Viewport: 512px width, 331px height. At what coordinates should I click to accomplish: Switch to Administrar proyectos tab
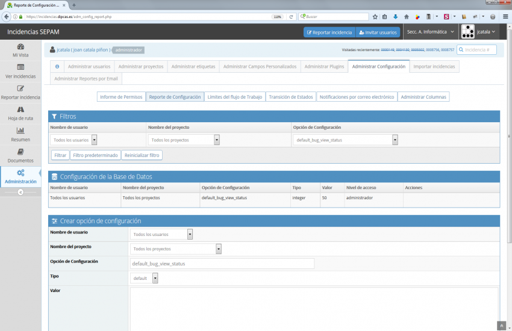141,67
